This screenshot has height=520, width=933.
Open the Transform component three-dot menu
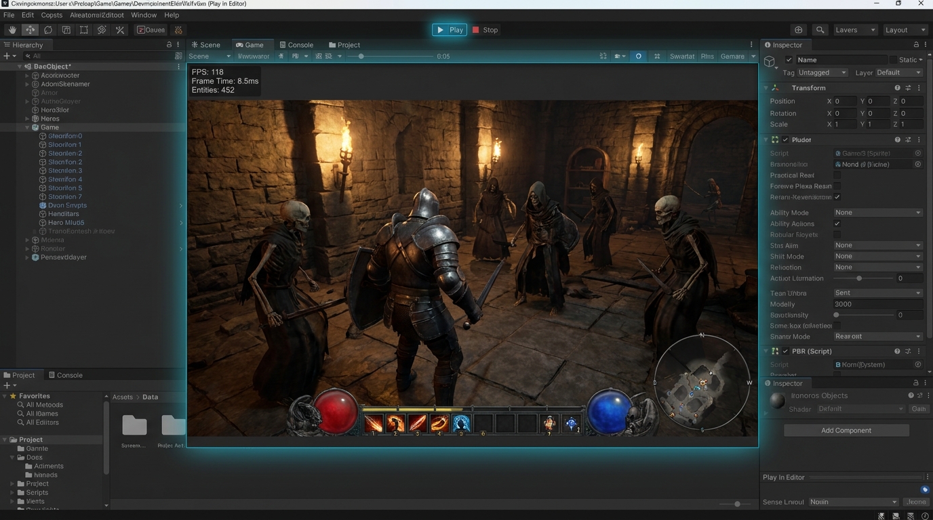pos(919,88)
